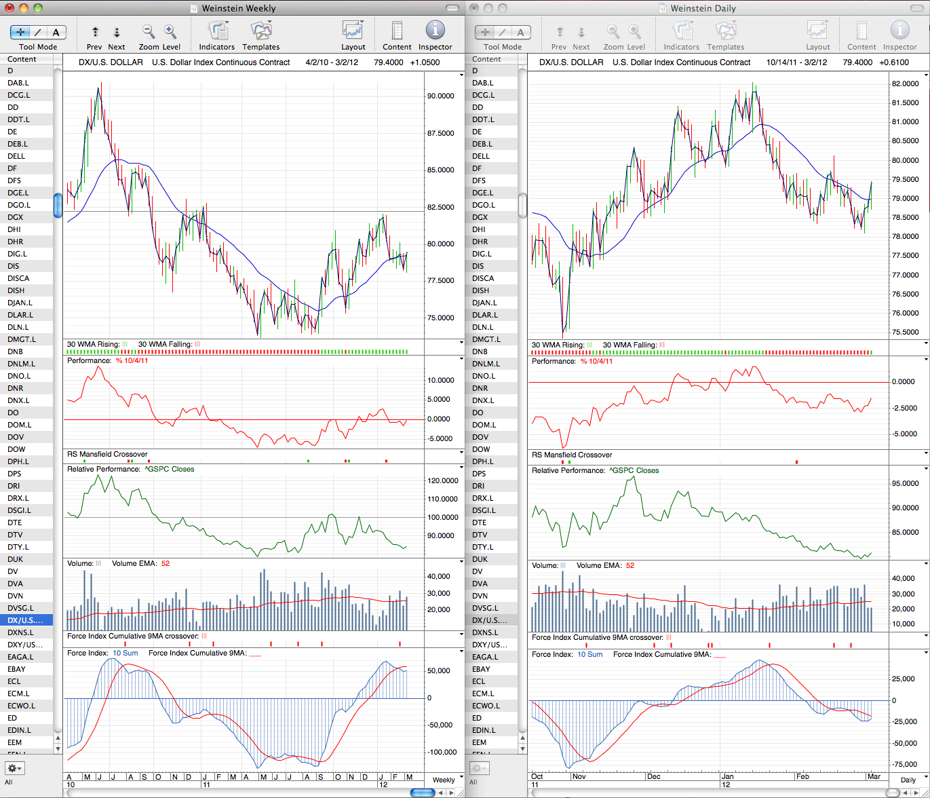This screenshot has width=930, height=798.
Task: Select the line drawing tool in Weekly window
Action: (39, 32)
